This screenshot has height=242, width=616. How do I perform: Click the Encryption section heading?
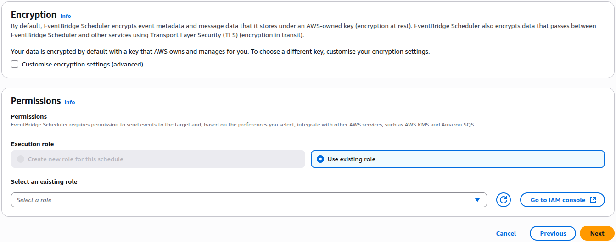pyautogui.click(x=34, y=15)
